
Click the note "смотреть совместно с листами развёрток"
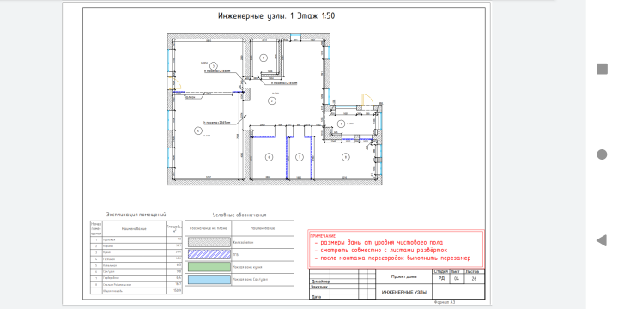pos(384,251)
